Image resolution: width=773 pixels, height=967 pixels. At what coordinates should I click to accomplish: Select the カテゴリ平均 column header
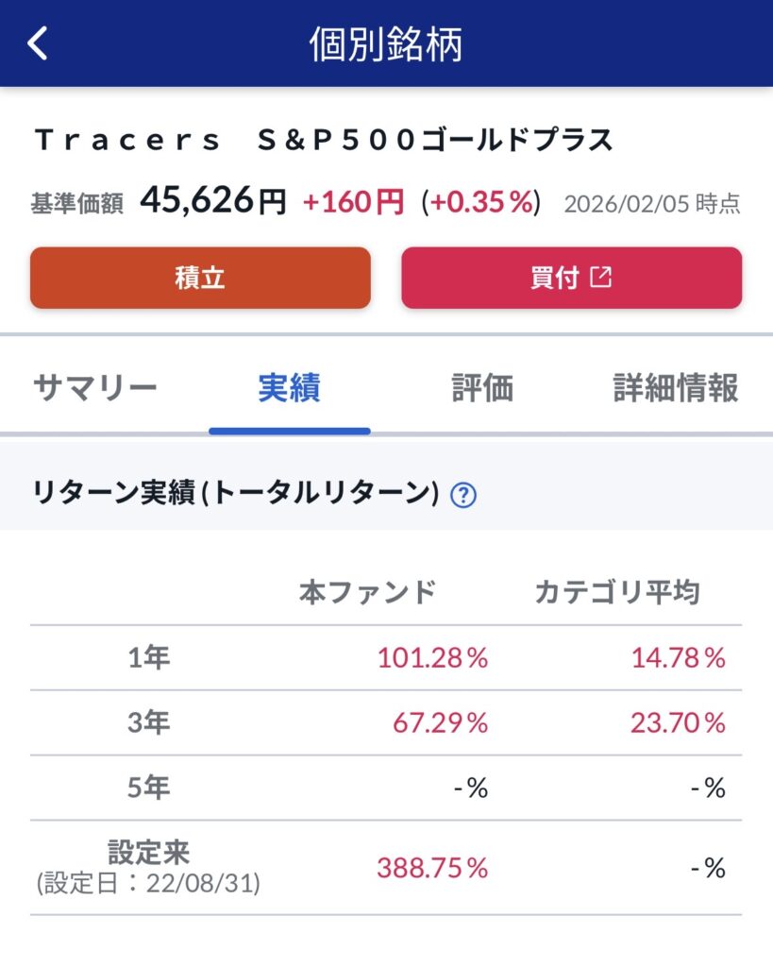pos(617,593)
